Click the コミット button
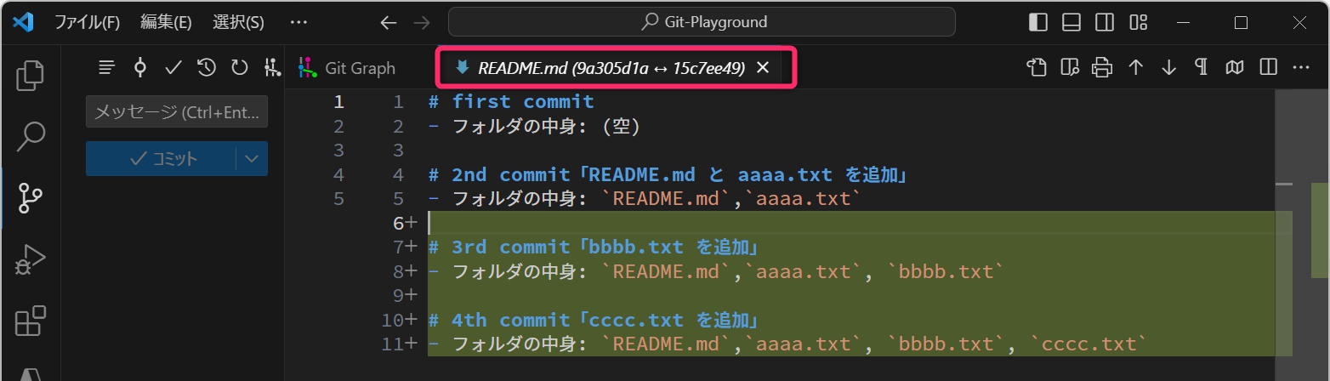 162,158
